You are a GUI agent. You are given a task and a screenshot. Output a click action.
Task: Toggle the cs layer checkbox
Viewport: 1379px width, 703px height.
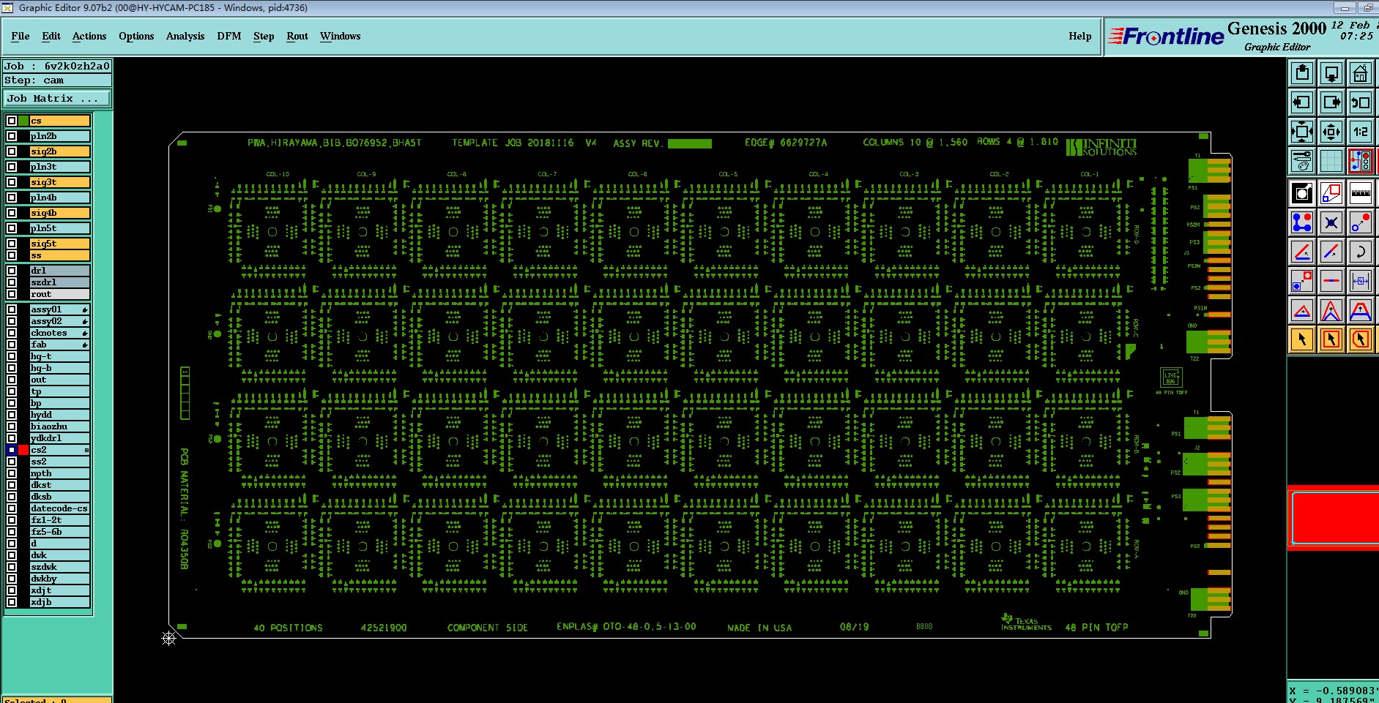pos(12,121)
